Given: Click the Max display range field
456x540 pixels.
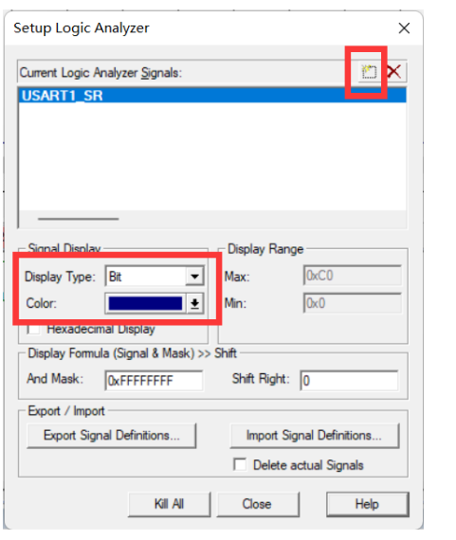Looking at the screenshot, I should (x=353, y=276).
